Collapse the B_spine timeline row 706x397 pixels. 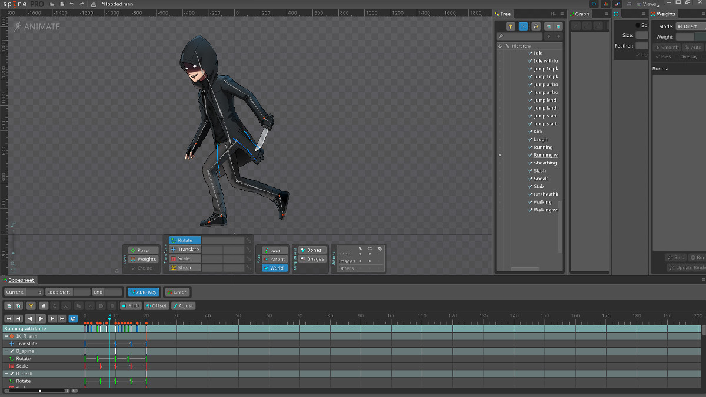(6, 351)
